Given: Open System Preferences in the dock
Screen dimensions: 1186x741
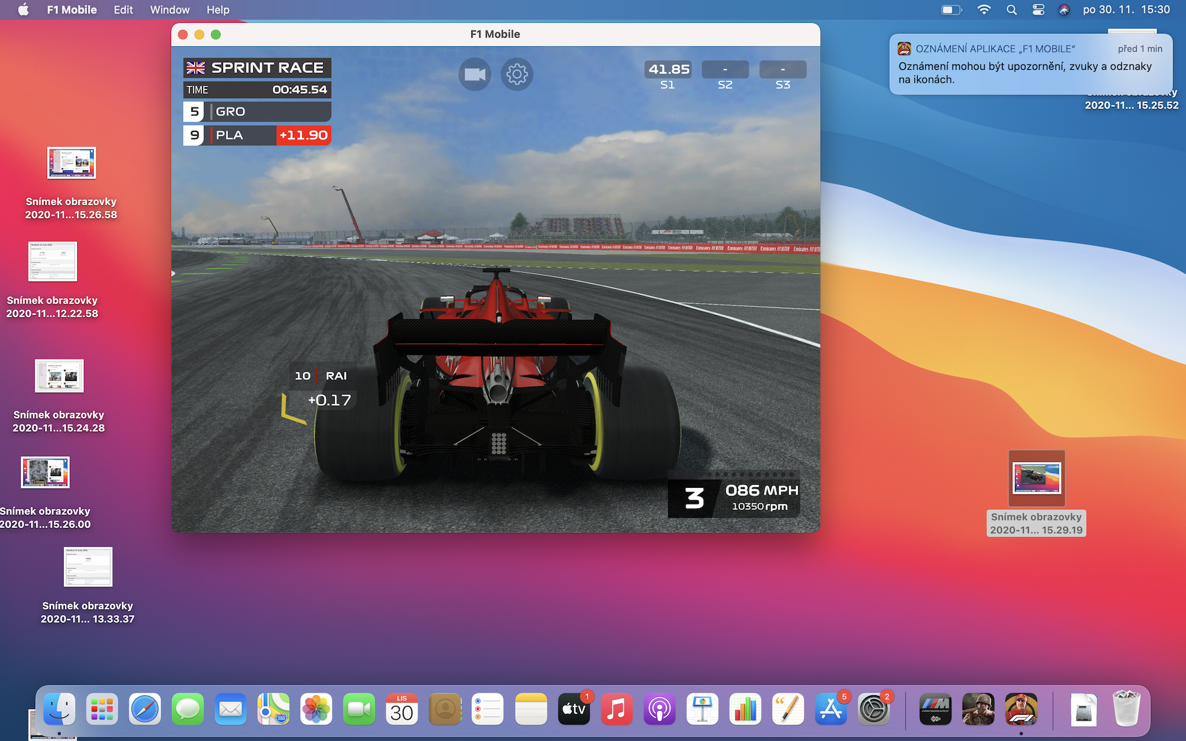Looking at the screenshot, I should [x=873, y=709].
